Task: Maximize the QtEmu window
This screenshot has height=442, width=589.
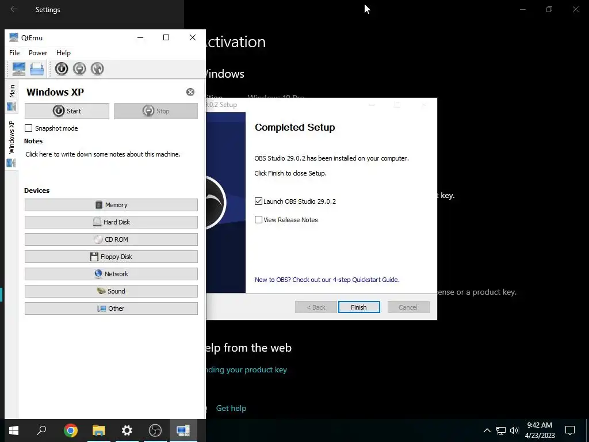Action: pos(166,37)
